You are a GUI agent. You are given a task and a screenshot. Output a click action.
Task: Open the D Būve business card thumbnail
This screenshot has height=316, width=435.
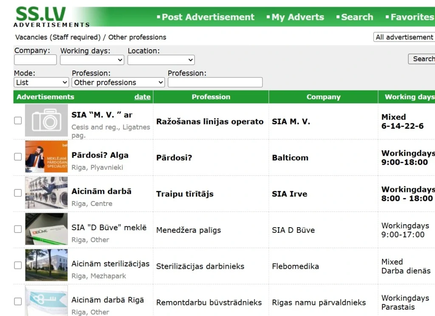click(46, 229)
